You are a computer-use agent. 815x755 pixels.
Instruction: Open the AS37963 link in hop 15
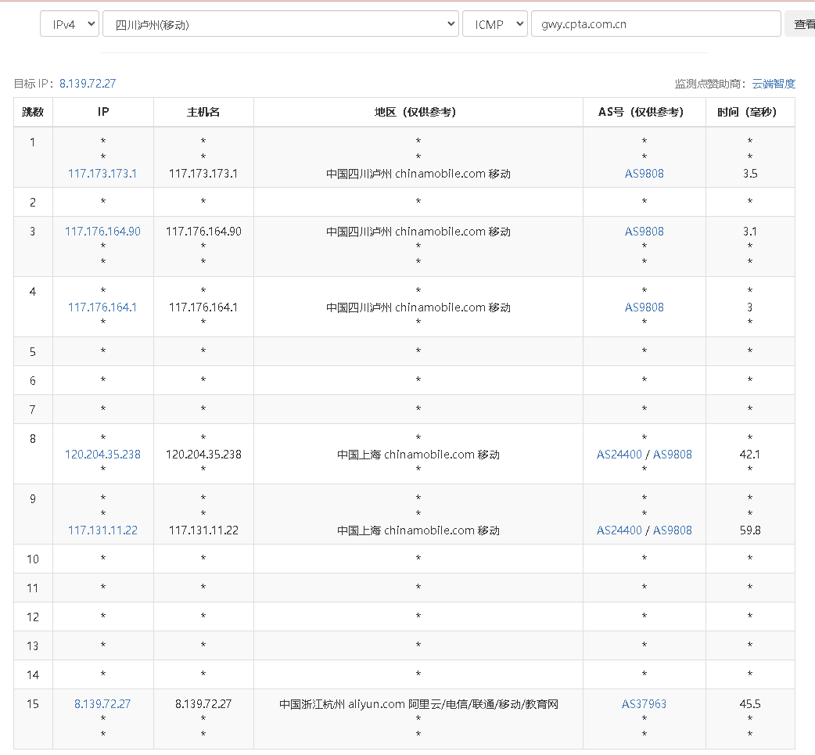644,704
